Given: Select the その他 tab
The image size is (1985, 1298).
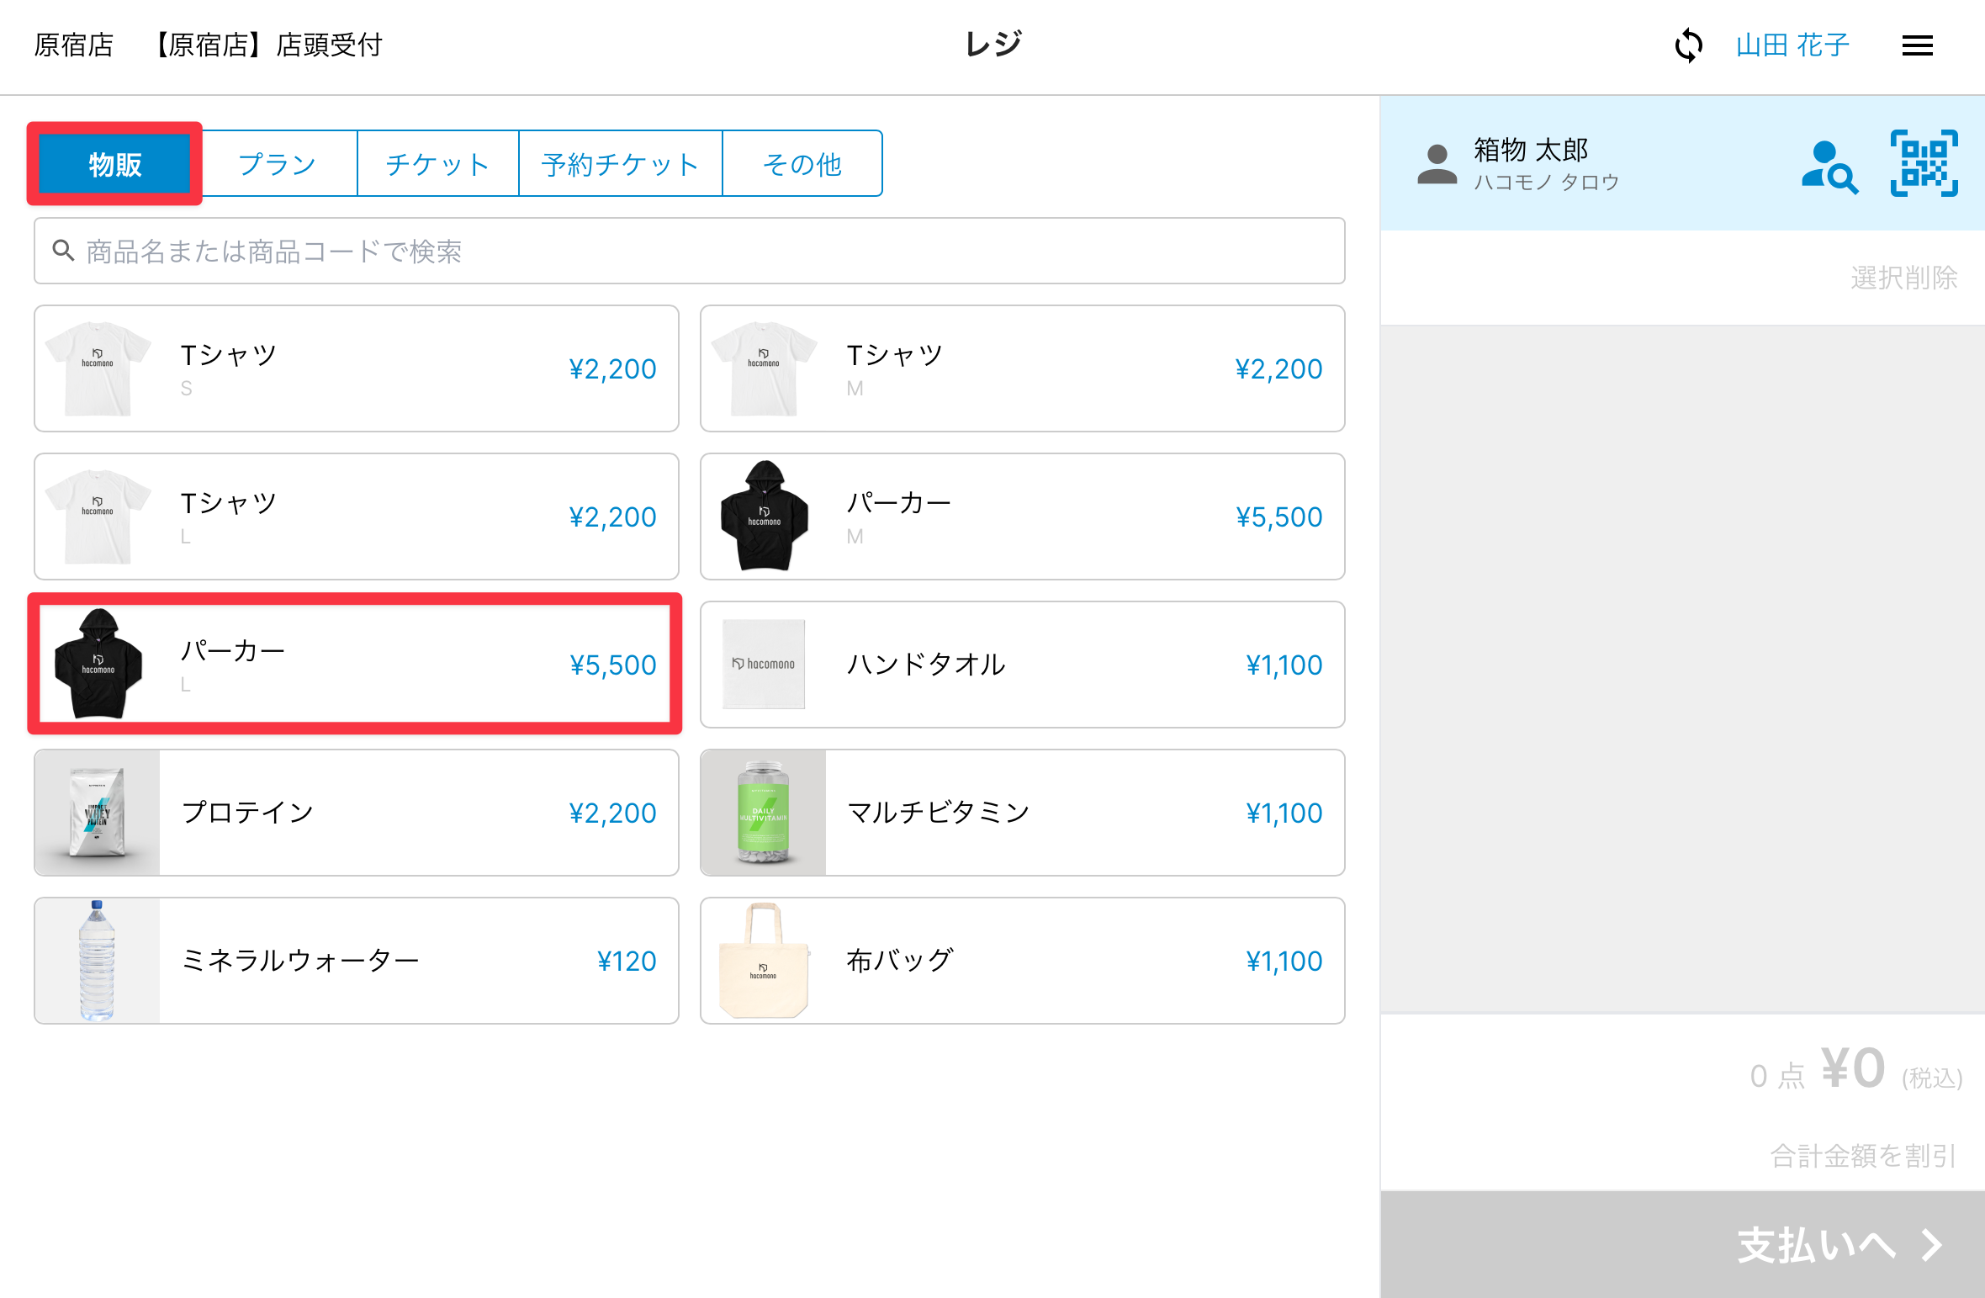Looking at the screenshot, I should click(x=802, y=164).
